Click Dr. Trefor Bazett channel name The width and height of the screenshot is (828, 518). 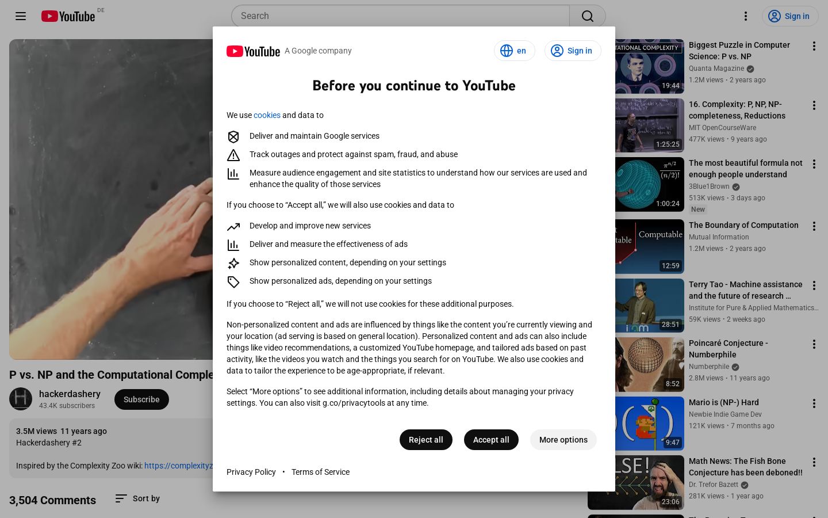coord(714,485)
